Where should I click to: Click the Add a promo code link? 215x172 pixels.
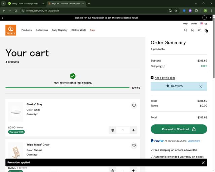[165, 78]
